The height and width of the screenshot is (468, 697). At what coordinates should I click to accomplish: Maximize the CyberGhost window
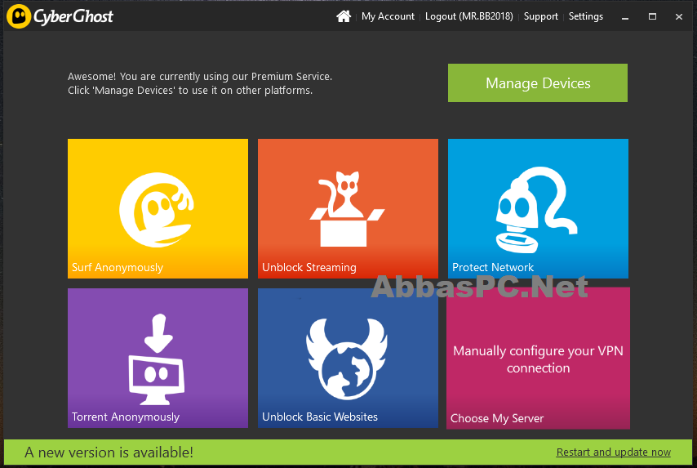pos(652,17)
